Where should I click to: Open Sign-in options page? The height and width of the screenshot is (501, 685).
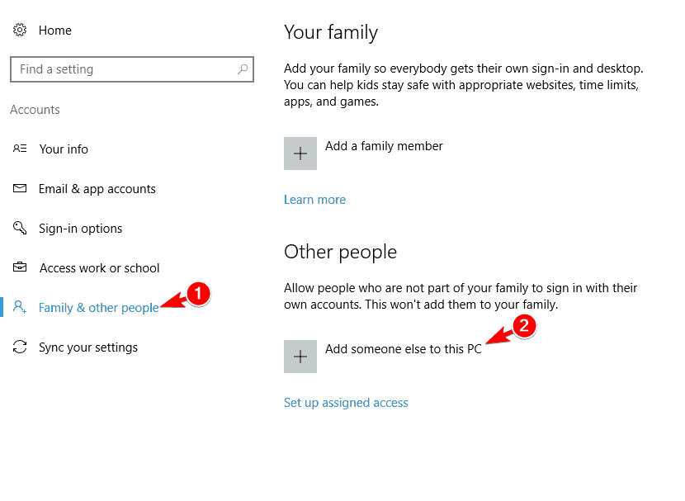pos(80,229)
